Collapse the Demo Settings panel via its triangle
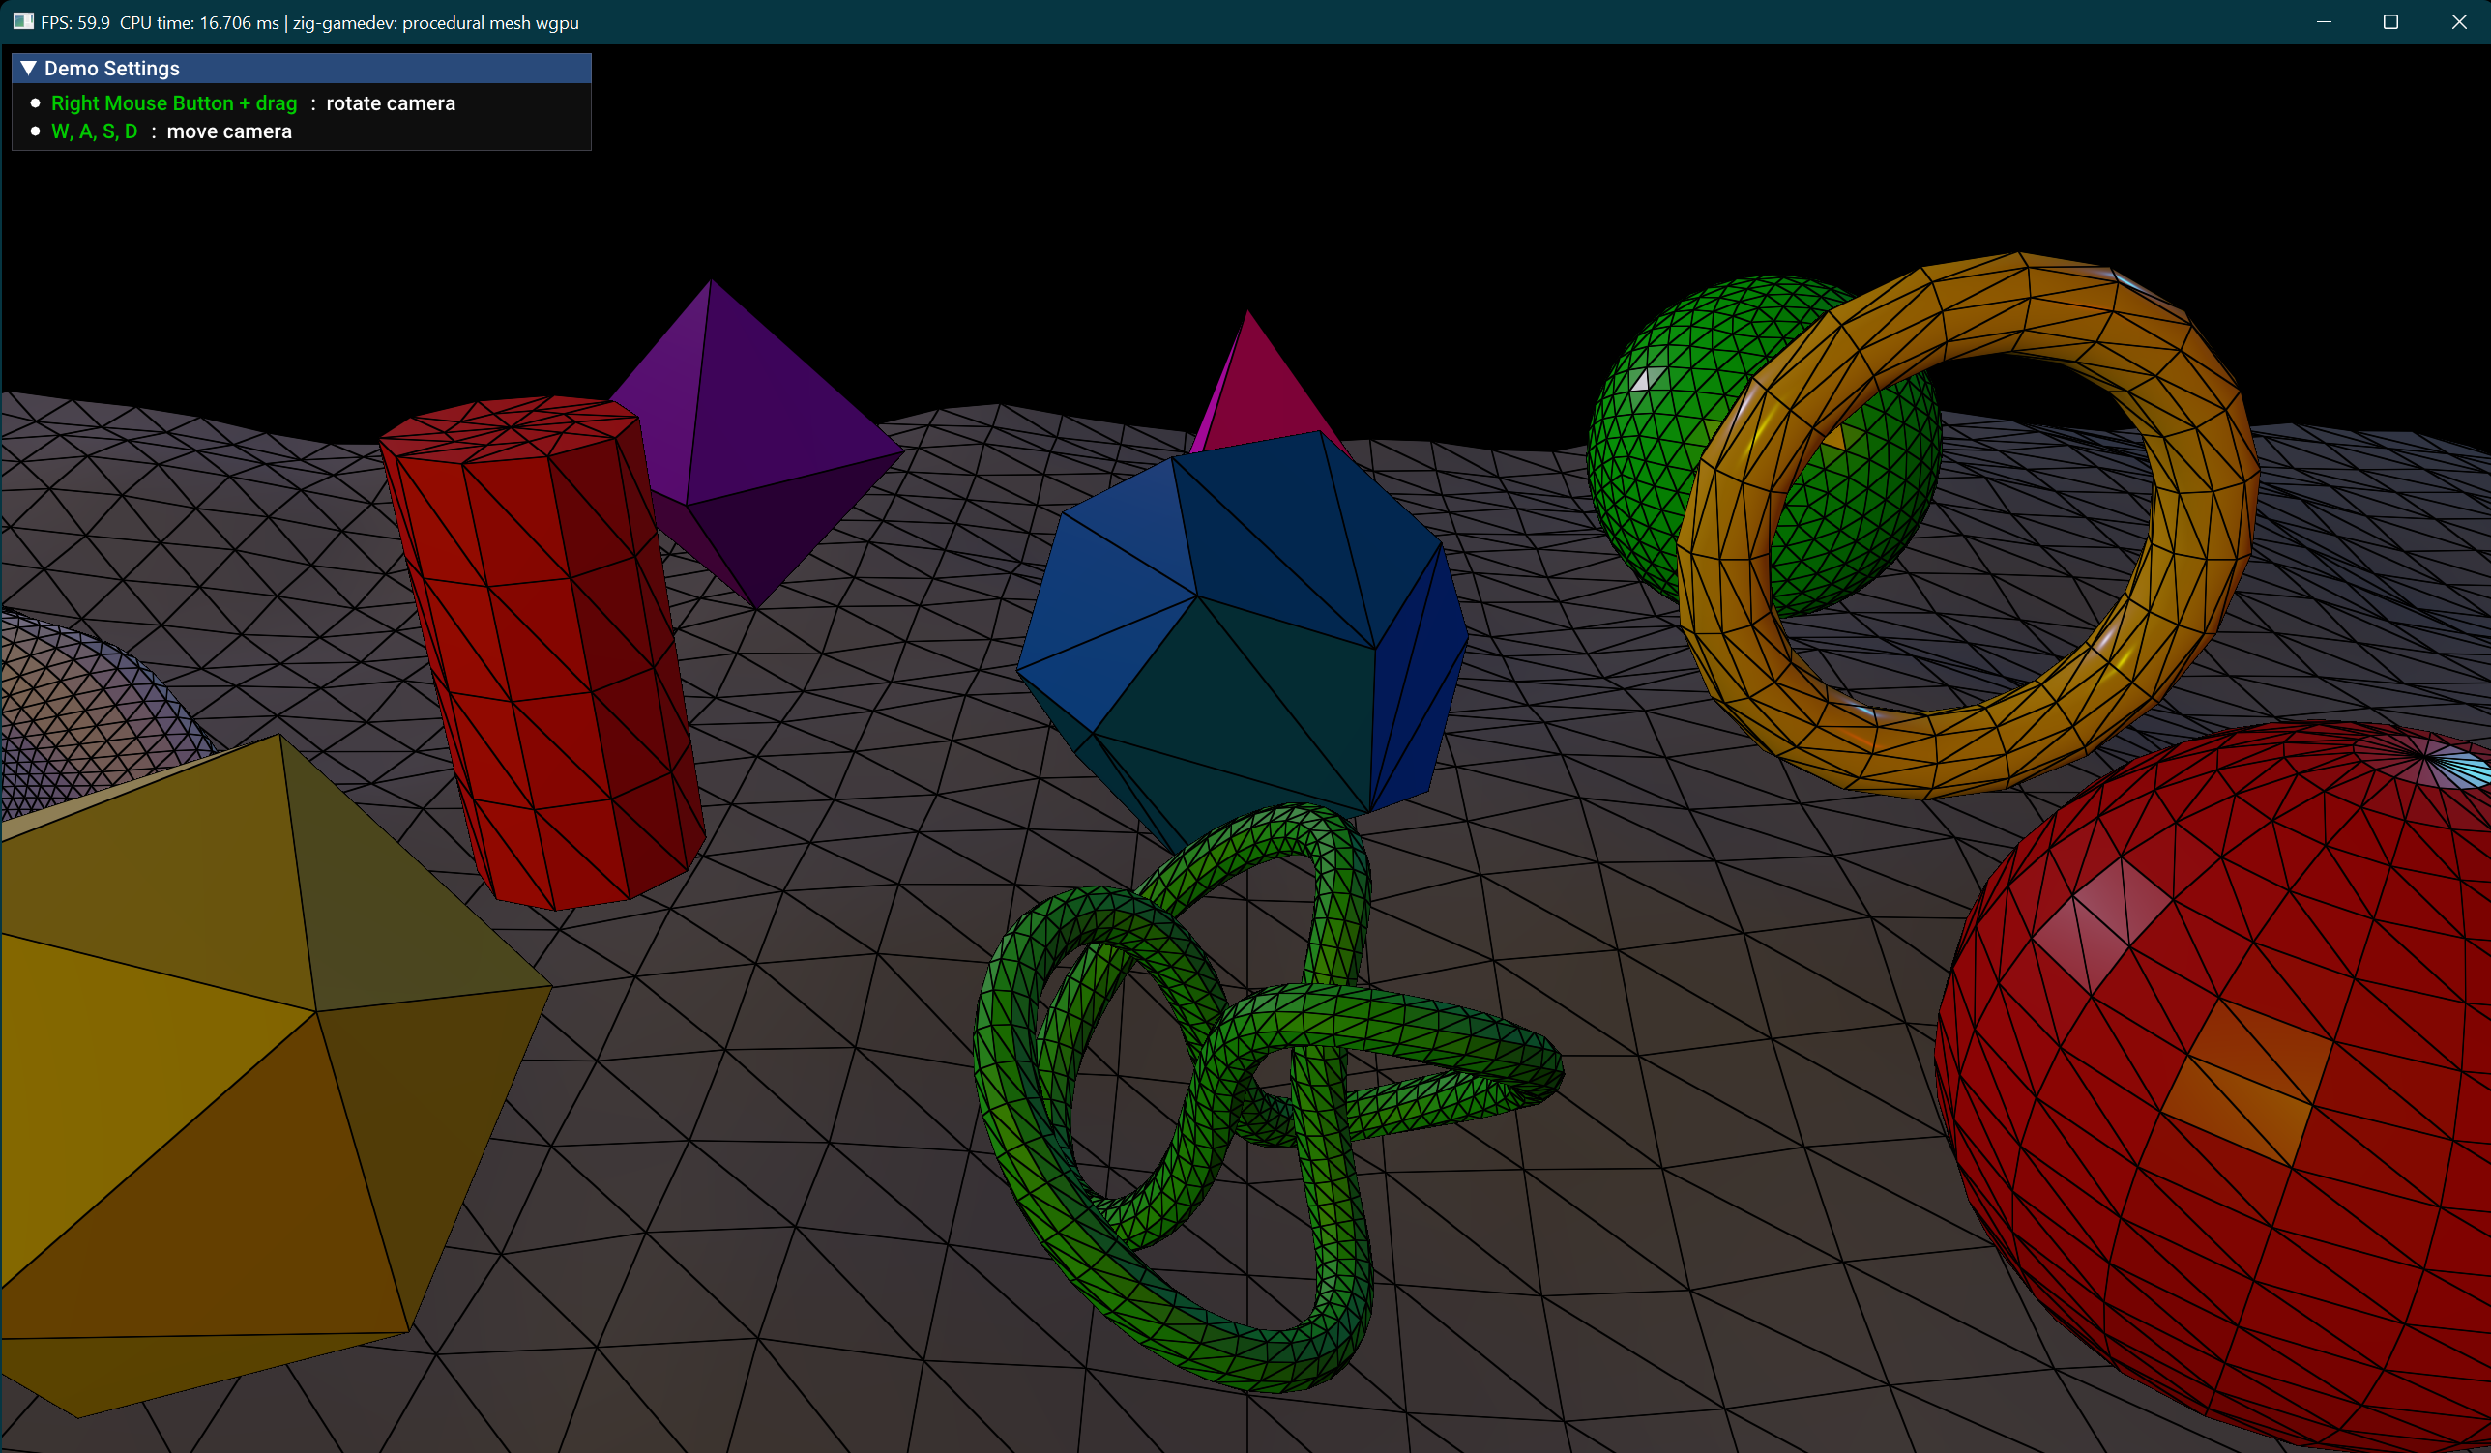Image resolution: width=2491 pixels, height=1453 pixels. 28,69
